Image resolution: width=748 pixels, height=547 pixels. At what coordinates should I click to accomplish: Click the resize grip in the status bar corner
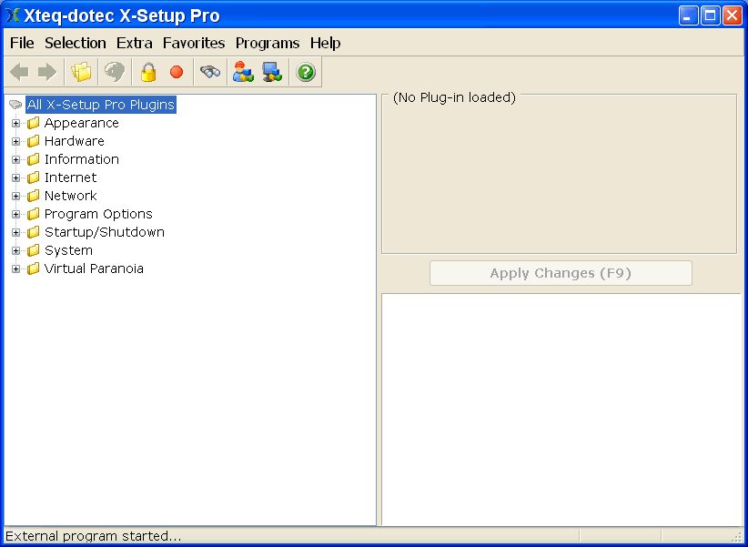click(737, 536)
